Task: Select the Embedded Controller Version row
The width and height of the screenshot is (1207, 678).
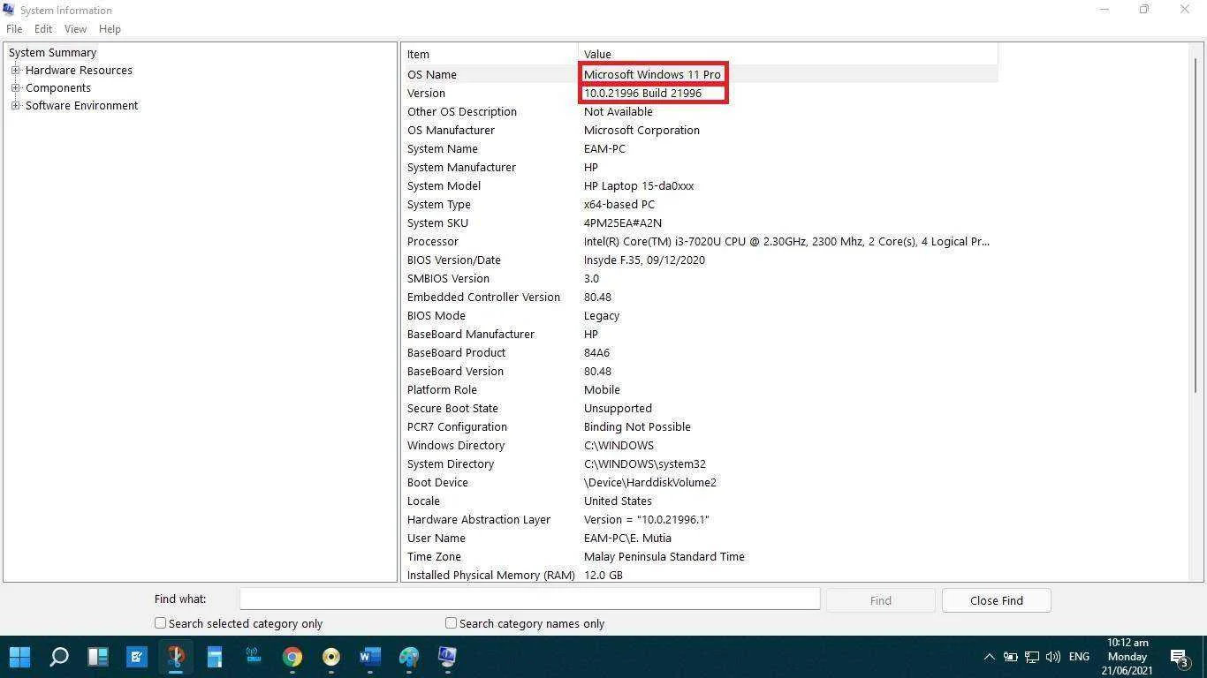Action: tap(700, 297)
